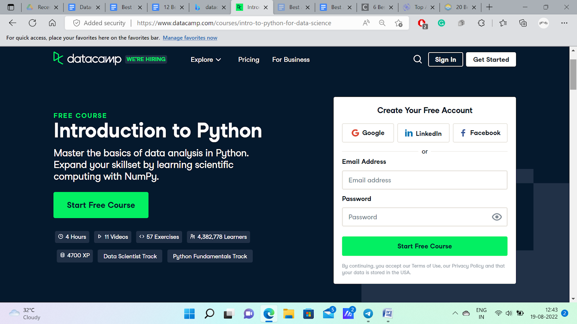Add this page to favorites
The height and width of the screenshot is (324, 577).
(398, 23)
